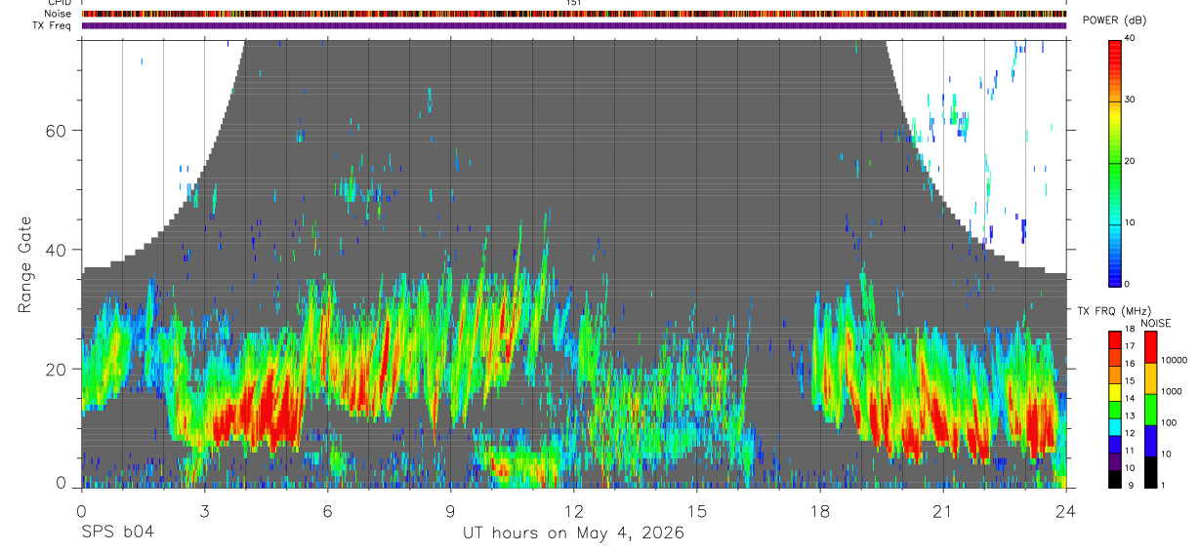Click the 40 range gate tick label
Image resolution: width=1199 pixels, height=553 pixels.
pyautogui.click(x=59, y=250)
